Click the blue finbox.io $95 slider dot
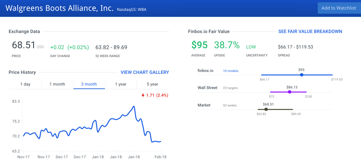The image size is (361, 167). click(302, 75)
